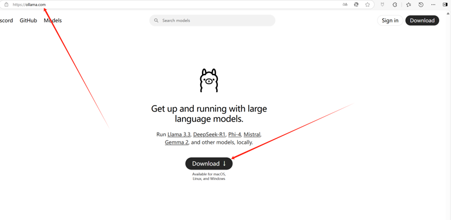Open the GitHub navigation link
Screen dimensions: 451x220
[x=28, y=21]
